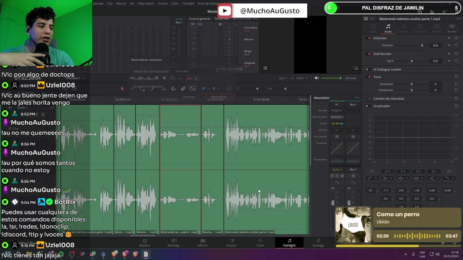Reset the Centésimas value
The width and height of the screenshot is (463, 260).
pos(456,90)
